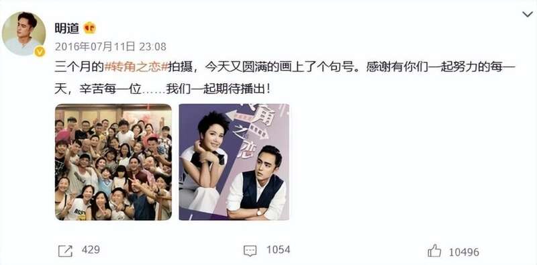This screenshot has height=265, width=537.
Task: Click the 2016年07月11日 post date
Action: pos(95,46)
